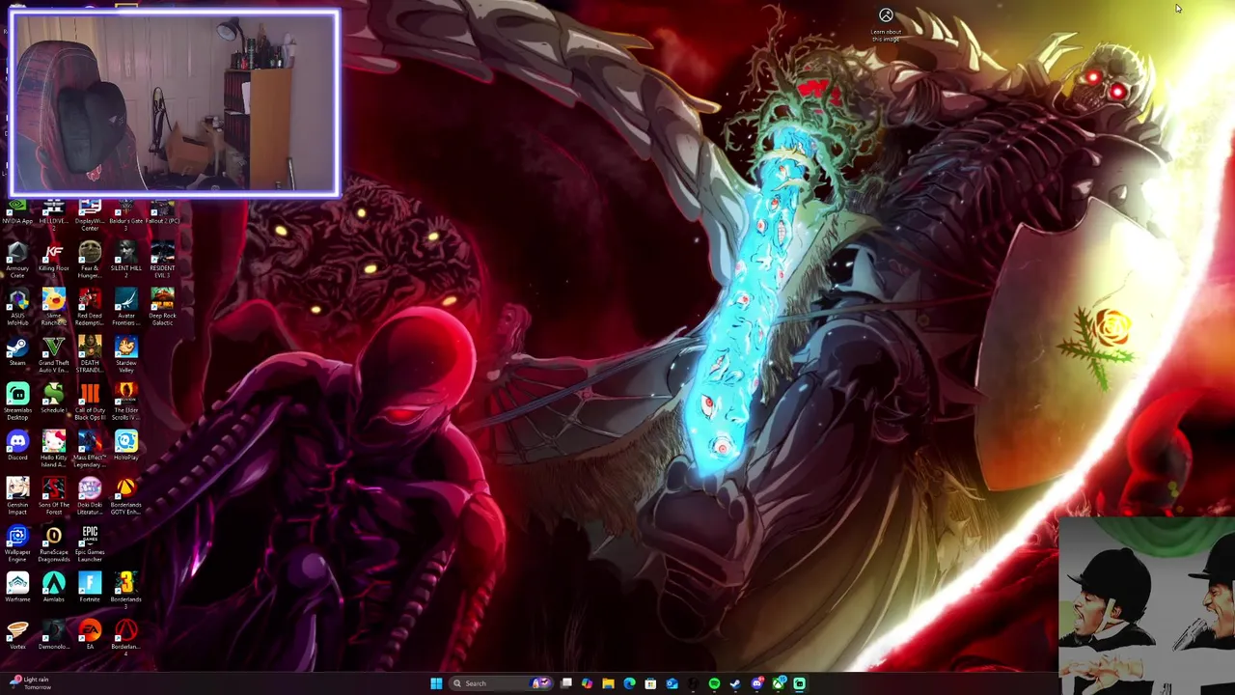Switch to Discord in the taskbar
The width and height of the screenshot is (1235, 695).
click(756, 683)
